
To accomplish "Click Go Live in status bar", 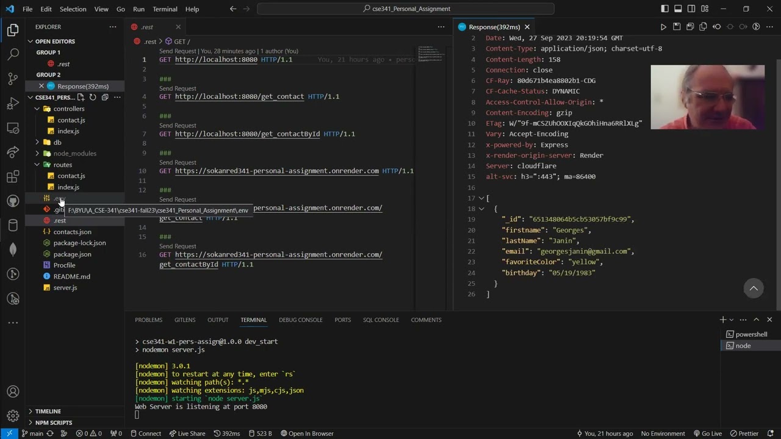I will click(707, 434).
